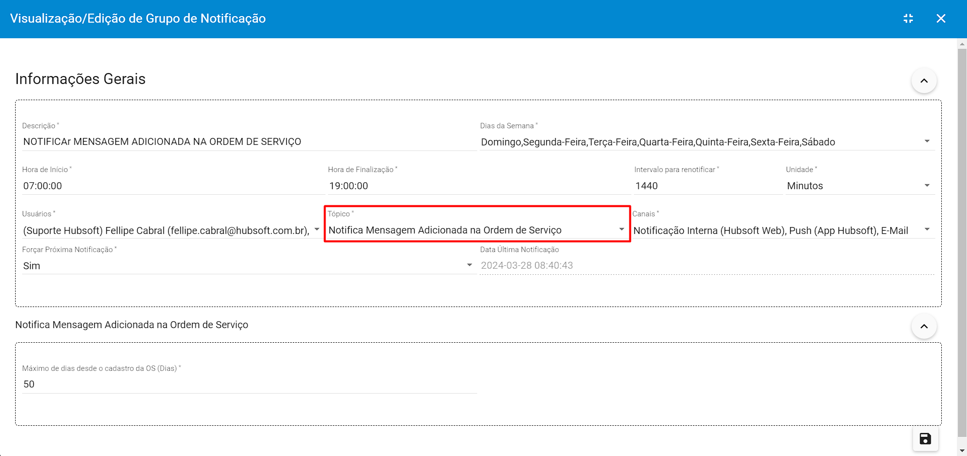The image size is (967, 456).
Task: Close the notification group dialog
Action: [941, 19]
